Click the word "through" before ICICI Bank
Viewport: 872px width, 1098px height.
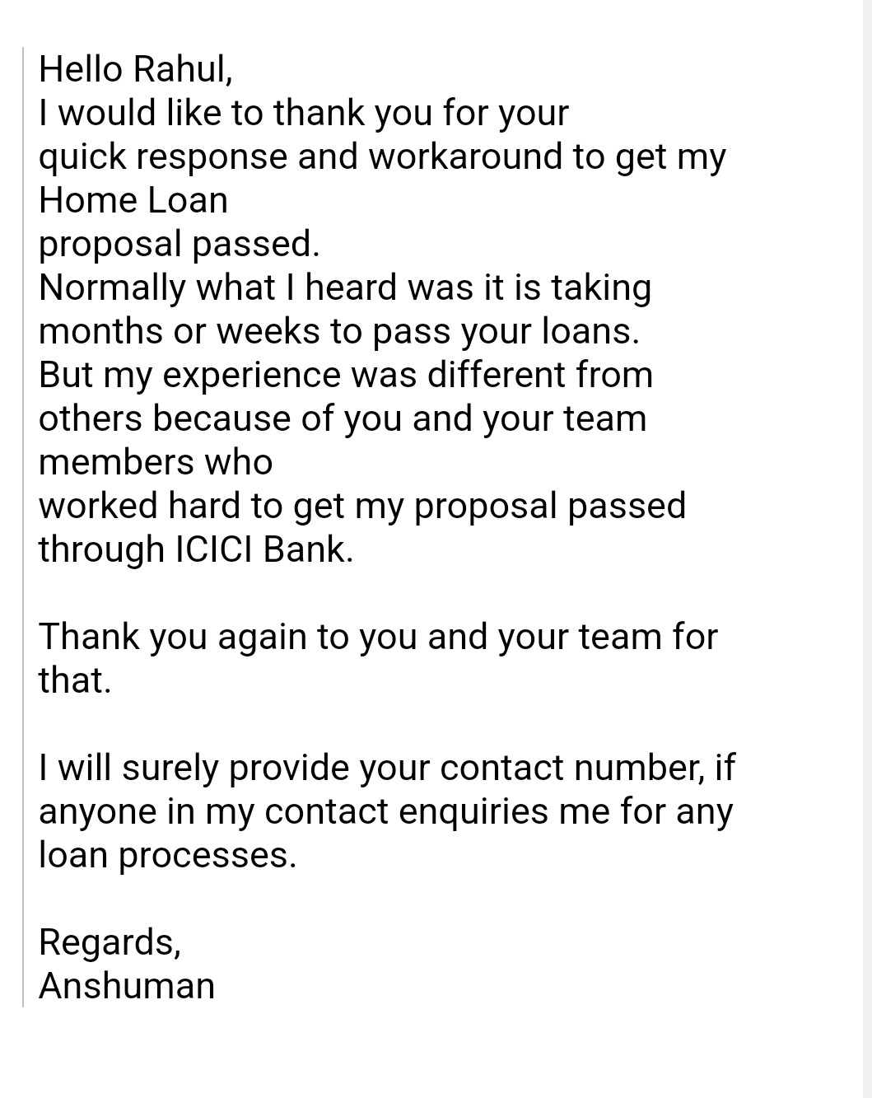[x=101, y=550]
